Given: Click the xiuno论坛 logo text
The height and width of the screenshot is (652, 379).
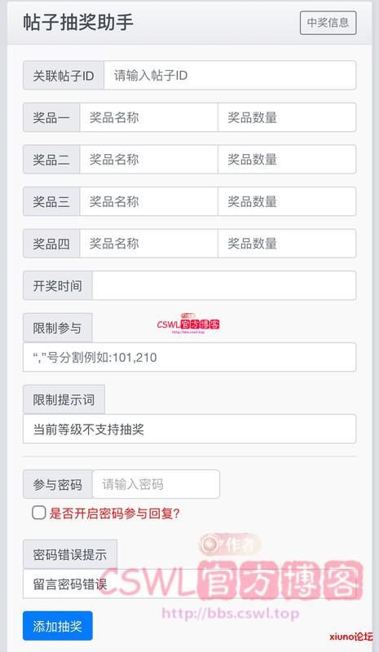Looking at the screenshot, I should click(x=351, y=637).
